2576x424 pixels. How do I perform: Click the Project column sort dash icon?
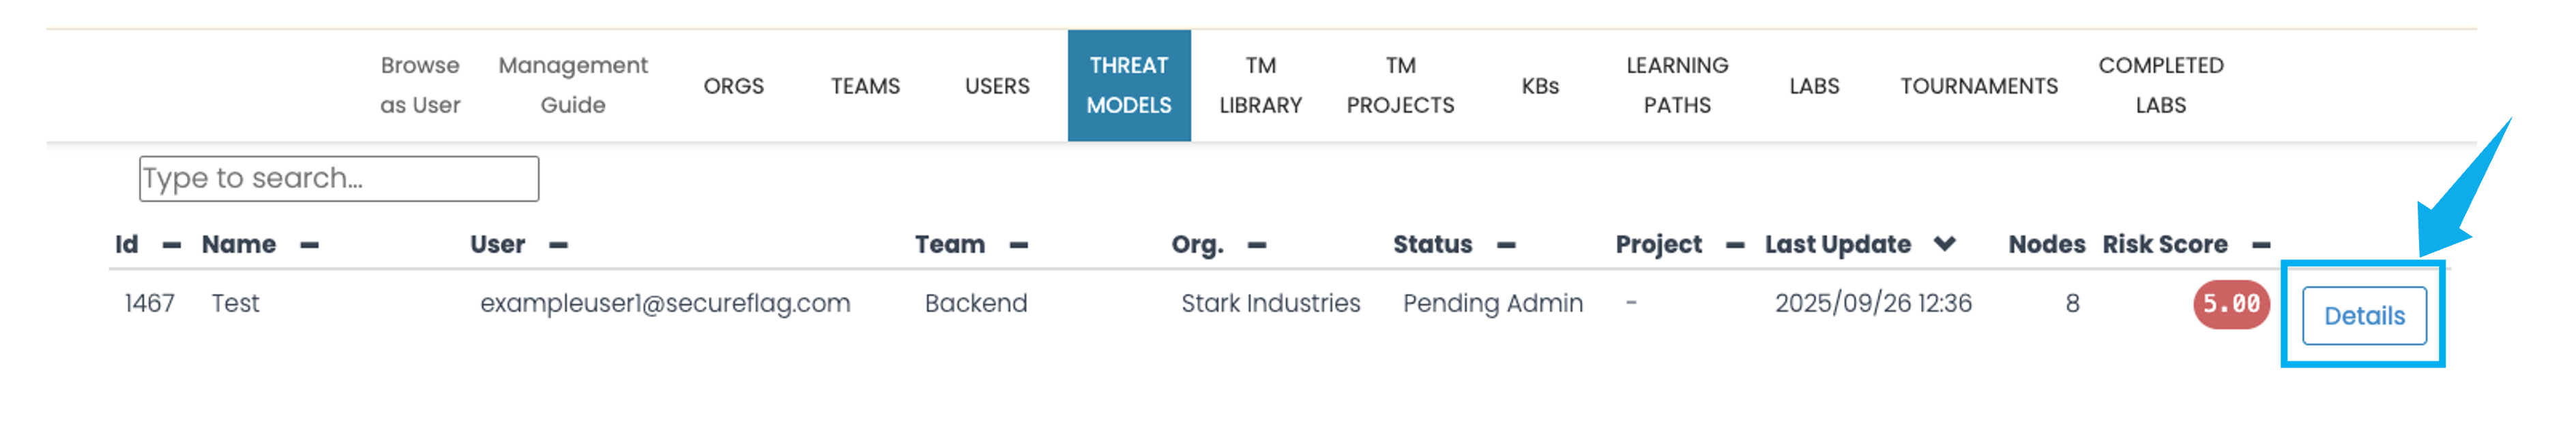point(1735,246)
